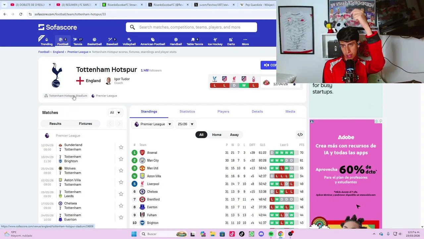Open the Basketball section icon
424x239 pixels.
[94, 41]
